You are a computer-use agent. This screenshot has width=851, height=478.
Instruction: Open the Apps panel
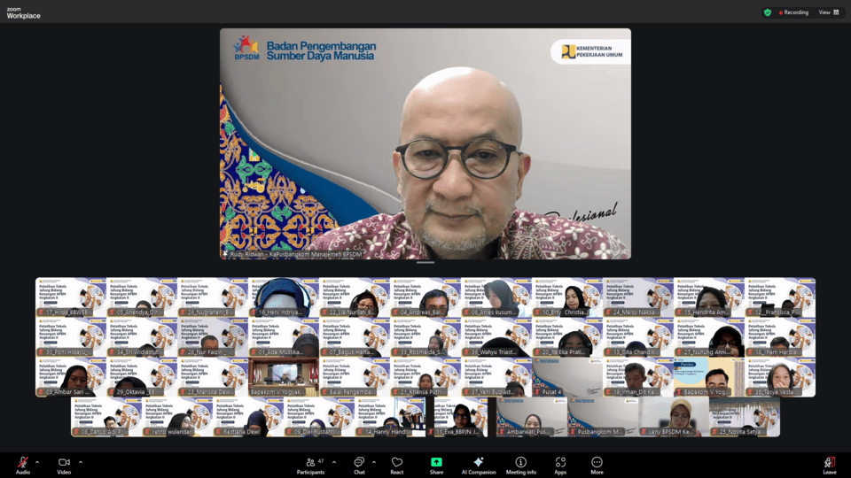coord(560,464)
